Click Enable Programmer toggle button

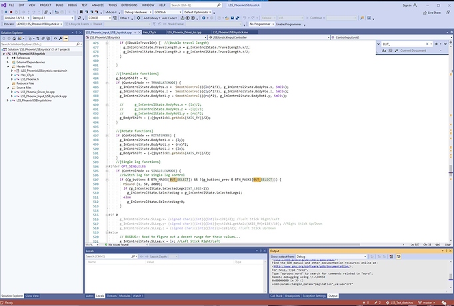pyautogui.click(x=289, y=24)
